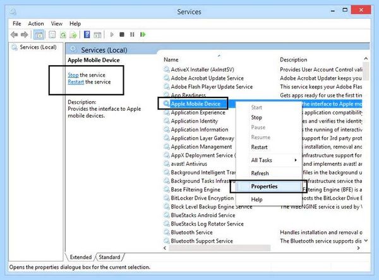Viewport: 379px width, 280px height.
Task: Switch to the Standard tab
Action: coord(109,257)
